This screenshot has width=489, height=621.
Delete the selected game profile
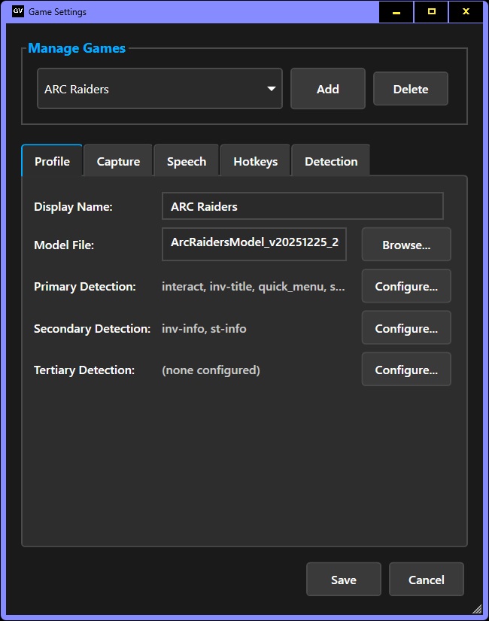[410, 88]
